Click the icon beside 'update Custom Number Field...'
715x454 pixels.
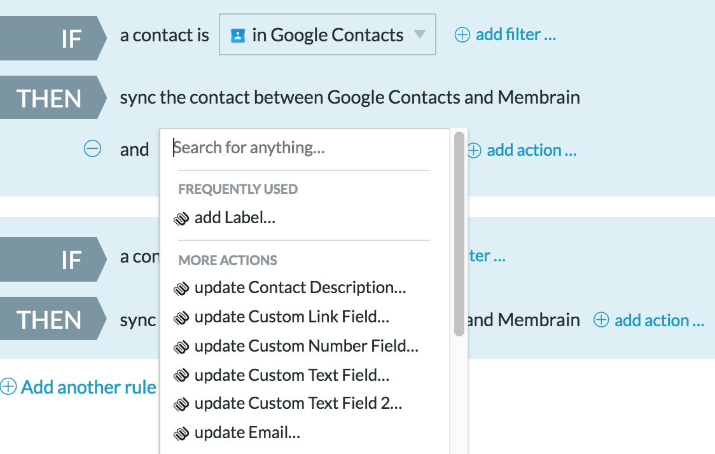181,347
